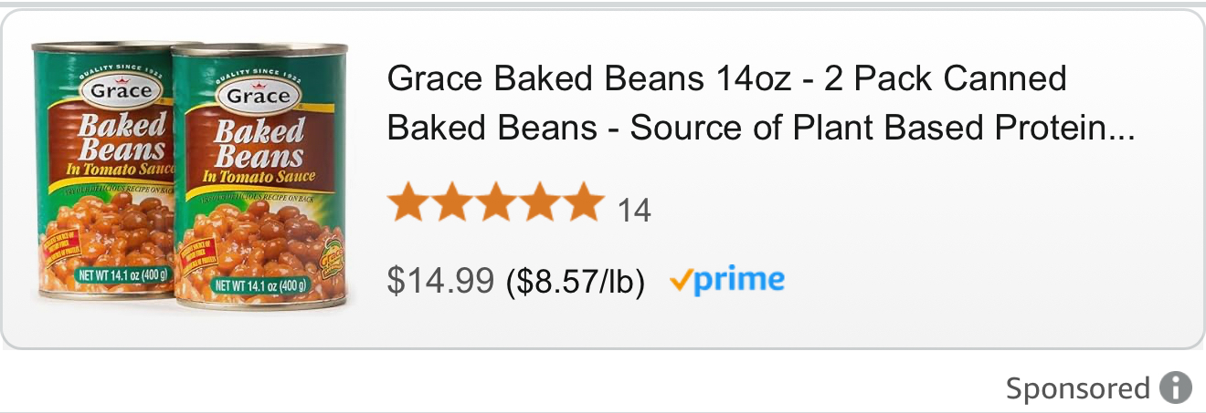Image resolution: width=1206 pixels, height=413 pixels.
Task: Click the fifth rating star
Action: pyautogui.click(x=581, y=203)
